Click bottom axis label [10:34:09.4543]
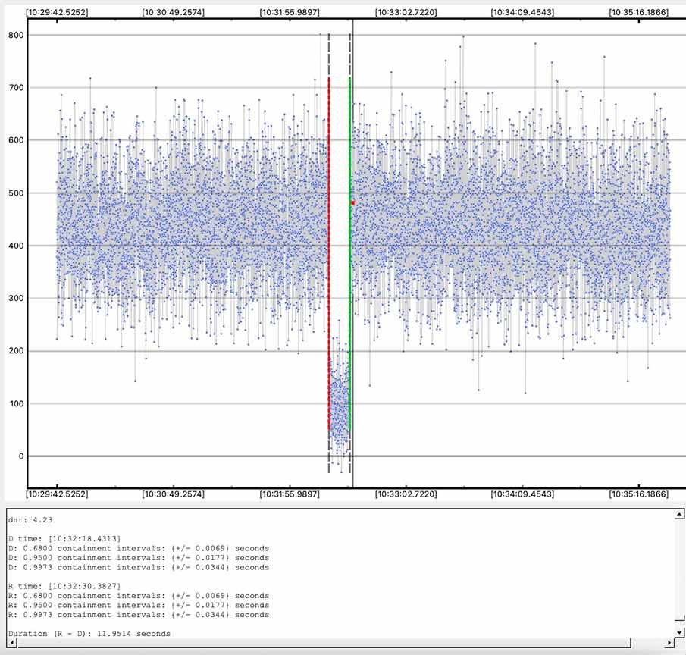Image resolution: width=686 pixels, height=655 pixels. pos(522,494)
